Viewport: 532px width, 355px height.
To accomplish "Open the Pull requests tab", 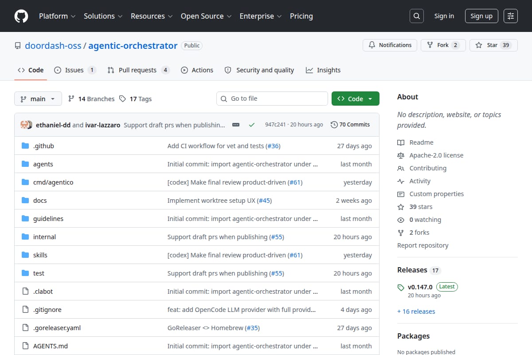I will pos(138,70).
